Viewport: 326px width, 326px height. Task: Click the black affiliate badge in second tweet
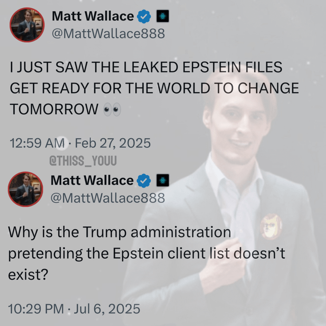[x=163, y=180]
